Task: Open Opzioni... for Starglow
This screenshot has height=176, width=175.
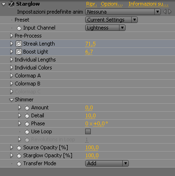Action: [x=111, y=4]
